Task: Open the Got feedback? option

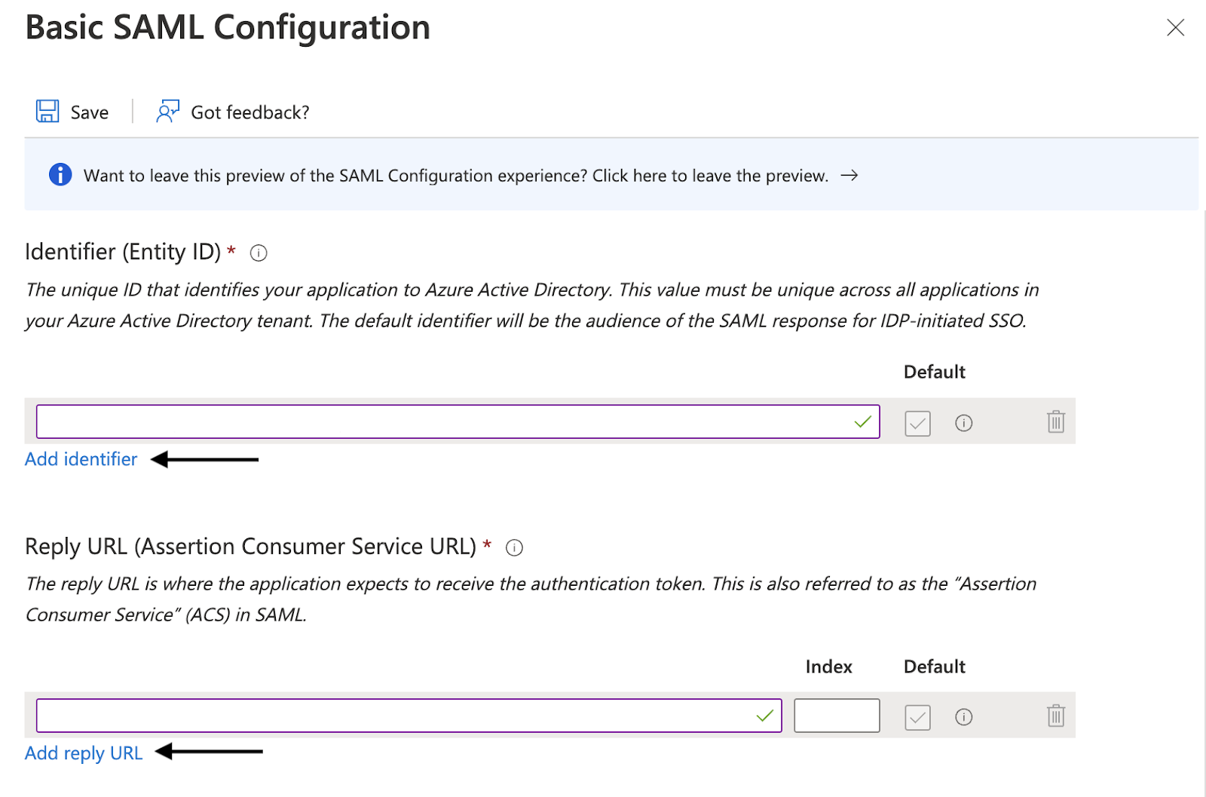Action: coord(249,112)
